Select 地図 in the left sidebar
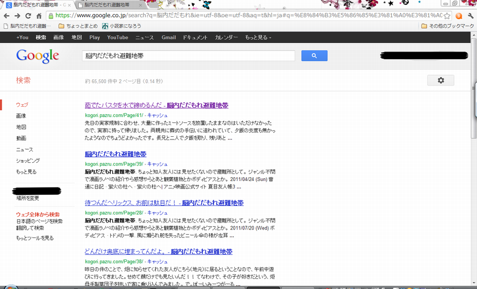477x289 pixels. pyautogui.click(x=21, y=127)
